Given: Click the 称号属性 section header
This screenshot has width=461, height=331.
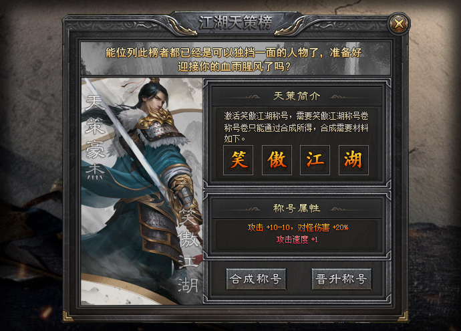Looking at the screenshot, I should point(297,209).
